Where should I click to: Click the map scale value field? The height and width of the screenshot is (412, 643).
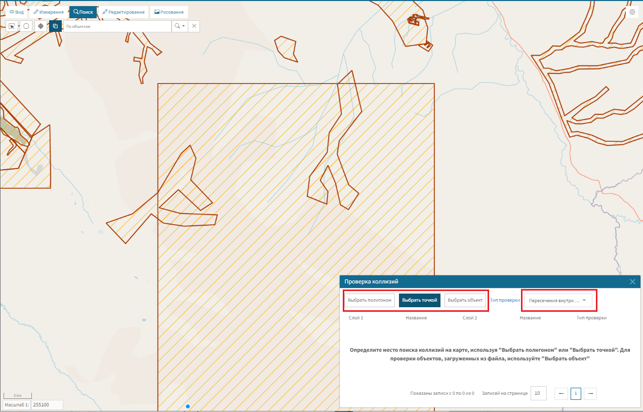pos(47,405)
